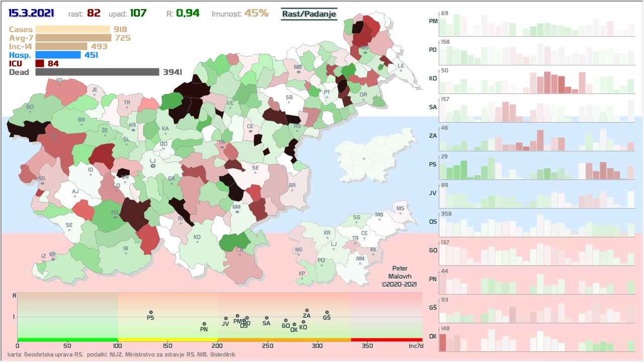Click the blue Hosp. bar

(x=58, y=55)
